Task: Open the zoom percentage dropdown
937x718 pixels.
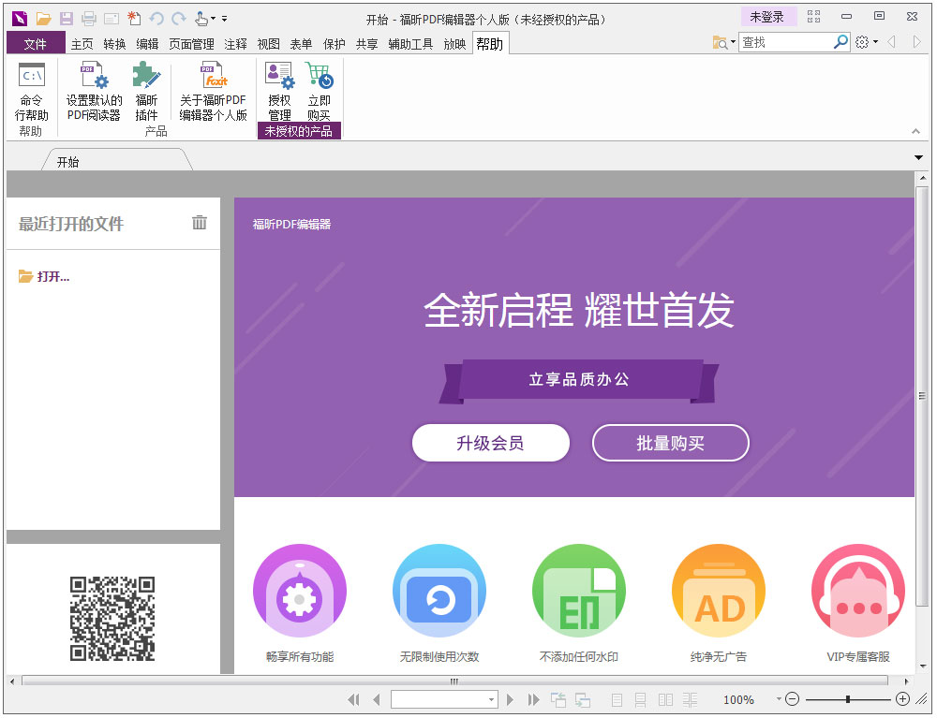Action: (x=778, y=699)
